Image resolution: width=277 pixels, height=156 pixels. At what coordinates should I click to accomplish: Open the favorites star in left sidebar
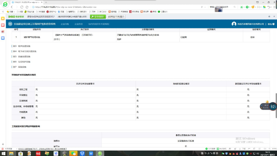click(x=3, y=18)
